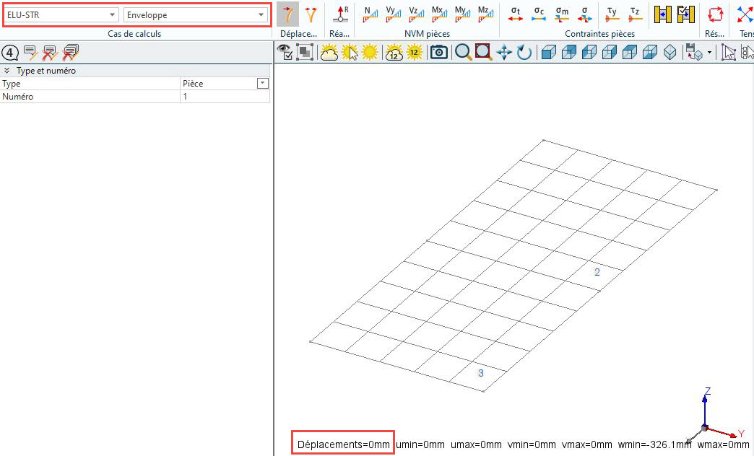Collapse the Type et numéro section
This screenshot has width=754, height=456.
(x=7, y=71)
